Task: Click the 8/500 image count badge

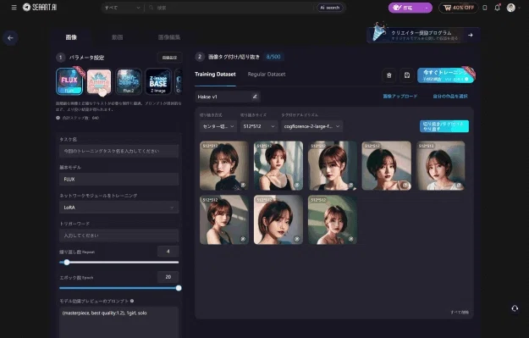Action: 273,57
